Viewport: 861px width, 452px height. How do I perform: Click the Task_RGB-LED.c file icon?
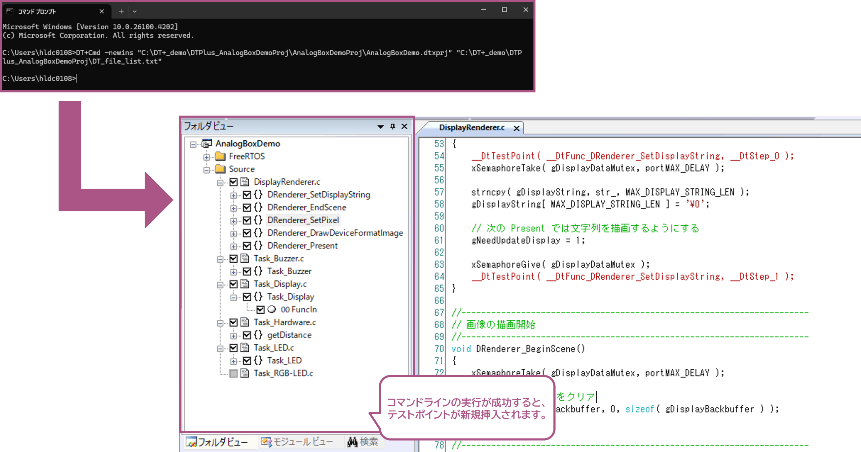[x=245, y=373]
